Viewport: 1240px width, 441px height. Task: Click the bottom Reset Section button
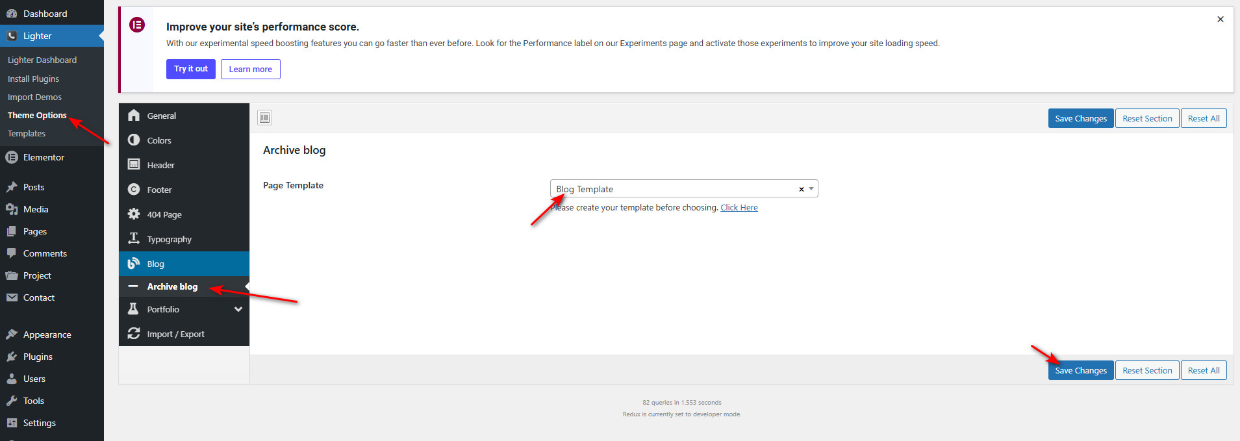(x=1146, y=371)
